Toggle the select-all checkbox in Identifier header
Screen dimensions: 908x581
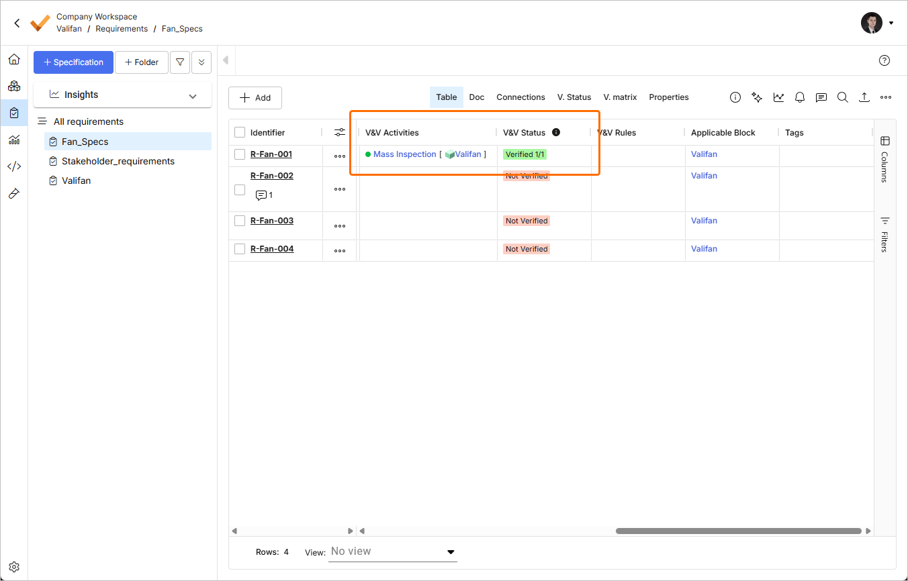(240, 132)
